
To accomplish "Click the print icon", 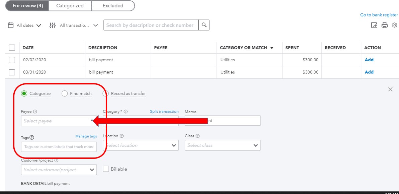I will [385, 25].
